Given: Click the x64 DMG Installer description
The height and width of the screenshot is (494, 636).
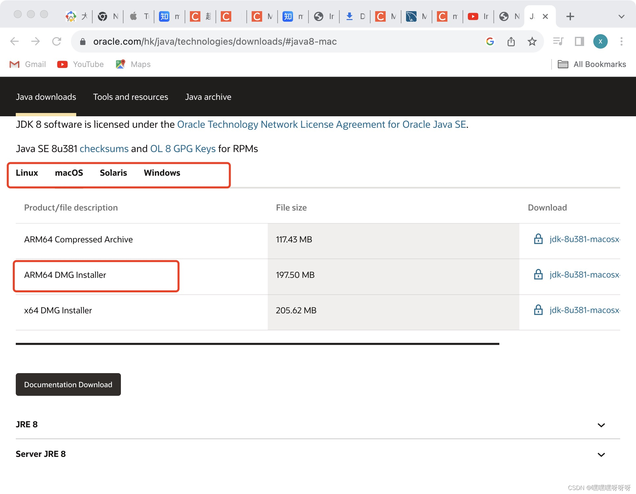Looking at the screenshot, I should coord(58,310).
